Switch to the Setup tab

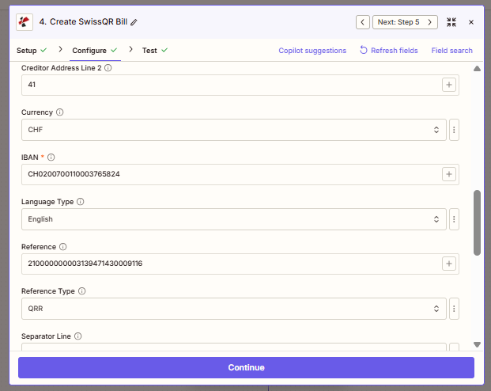pyautogui.click(x=27, y=51)
